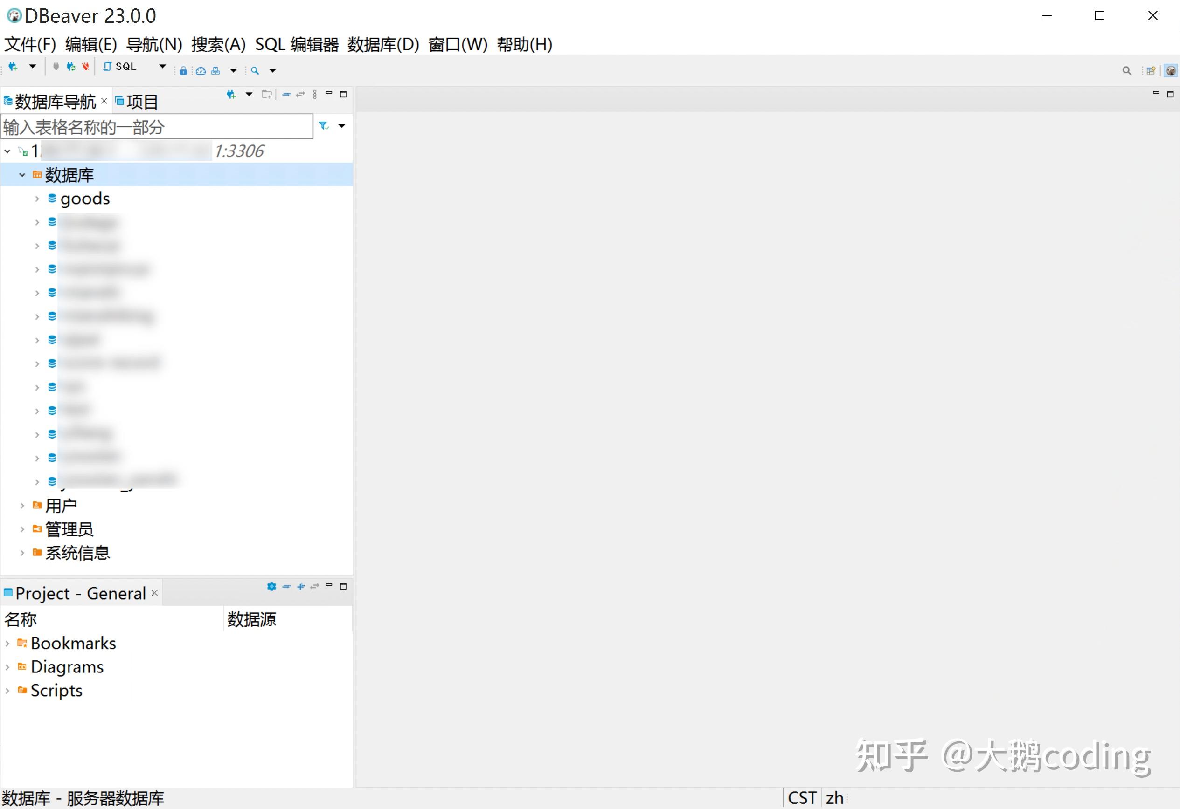
Task: Click the blue transaction lock icon
Action: coord(183,71)
